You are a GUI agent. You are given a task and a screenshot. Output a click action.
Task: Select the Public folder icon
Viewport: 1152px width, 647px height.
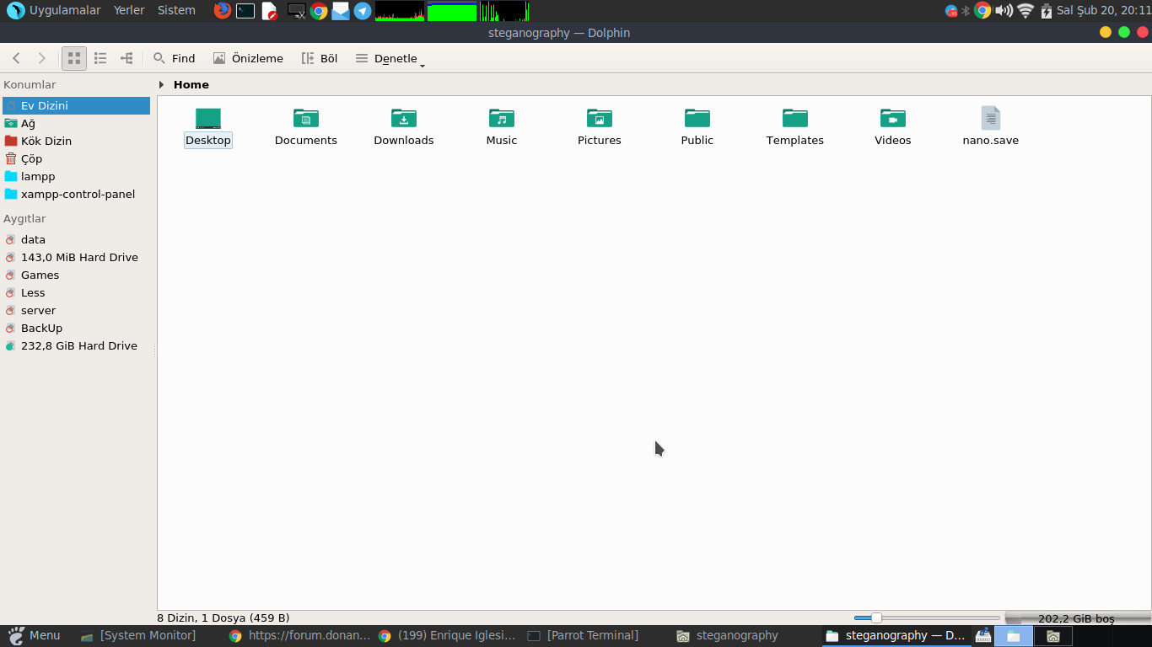pos(697,118)
